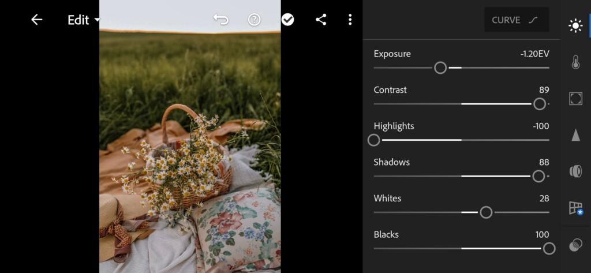Tap the Exposure value -1.20EV
This screenshot has height=273, width=591.
click(534, 54)
